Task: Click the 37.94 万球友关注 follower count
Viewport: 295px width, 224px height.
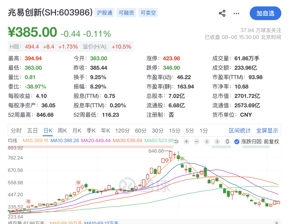Action: click(261, 30)
